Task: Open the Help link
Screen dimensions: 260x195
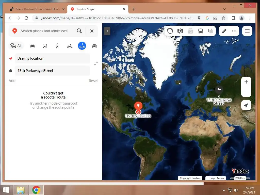Action: pos(212,178)
